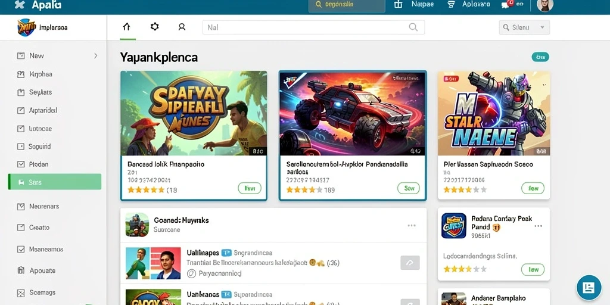
Task: Select Aptaridel in the sidebar
Action: [43, 110]
